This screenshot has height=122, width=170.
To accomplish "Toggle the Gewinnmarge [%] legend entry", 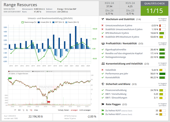I will [x=29, y=22].
